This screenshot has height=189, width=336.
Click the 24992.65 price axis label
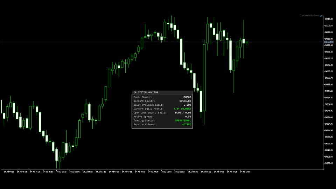[329, 32]
